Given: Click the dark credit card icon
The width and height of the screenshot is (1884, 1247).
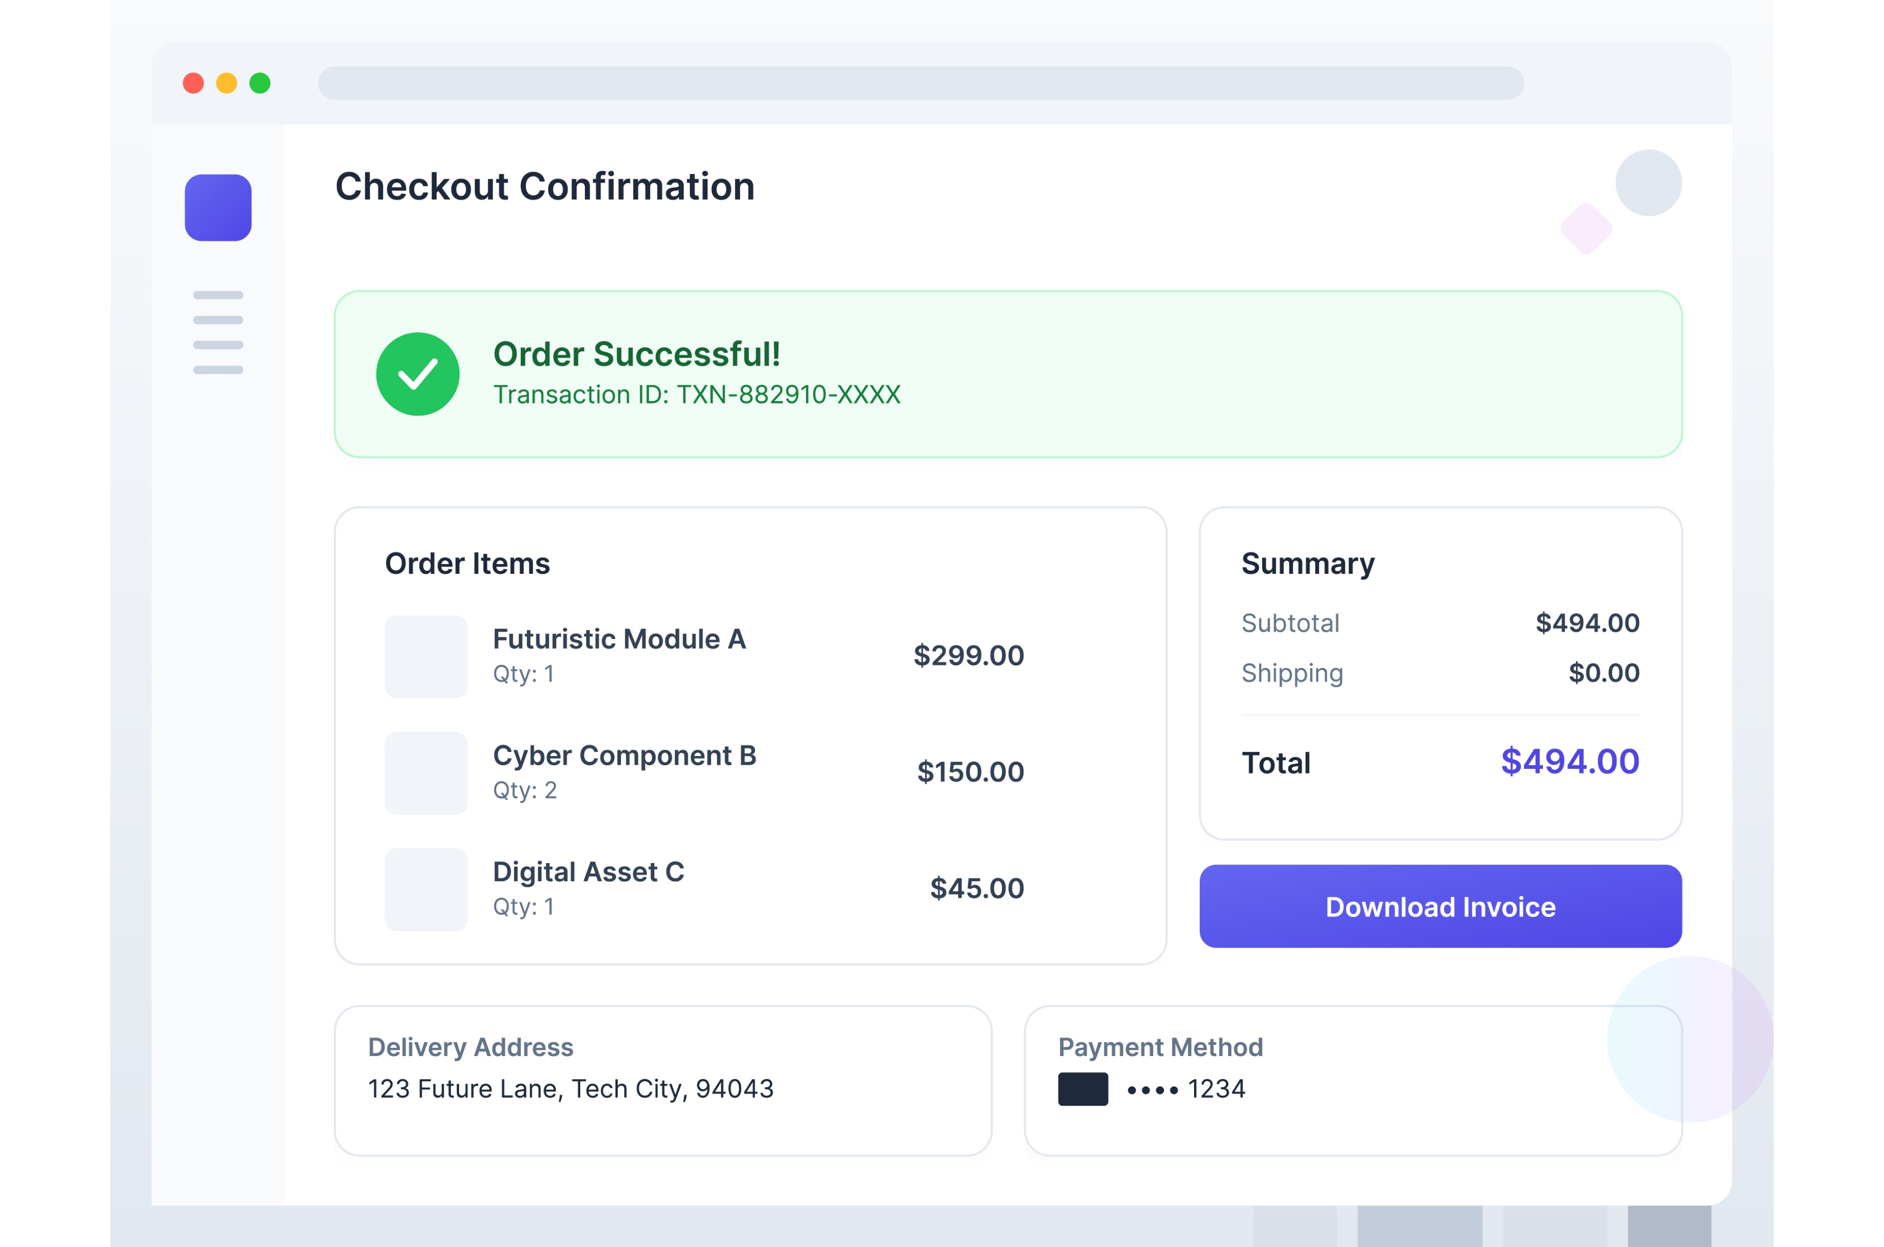Looking at the screenshot, I should tap(1082, 1089).
